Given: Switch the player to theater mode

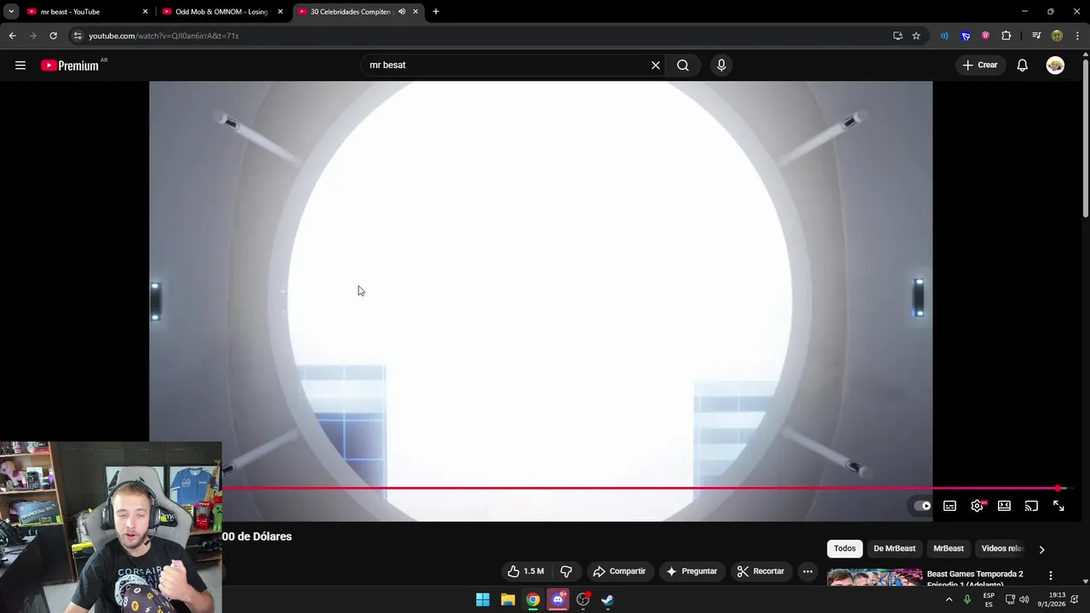Looking at the screenshot, I should (x=1004, y=506).
